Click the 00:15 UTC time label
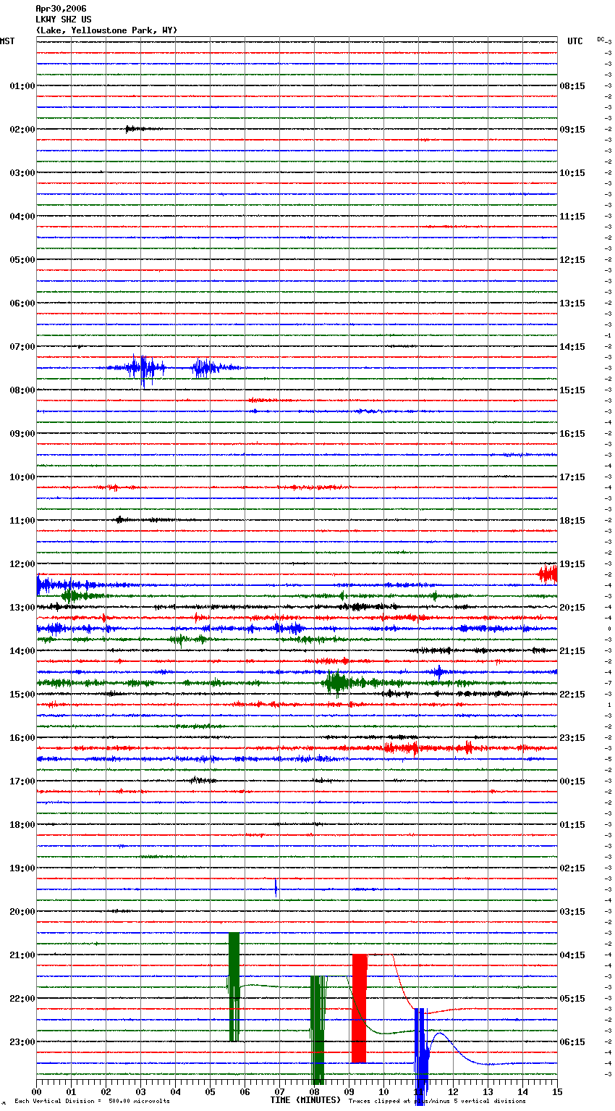This screenshot has height=1111, width=615. pos(572,781)
